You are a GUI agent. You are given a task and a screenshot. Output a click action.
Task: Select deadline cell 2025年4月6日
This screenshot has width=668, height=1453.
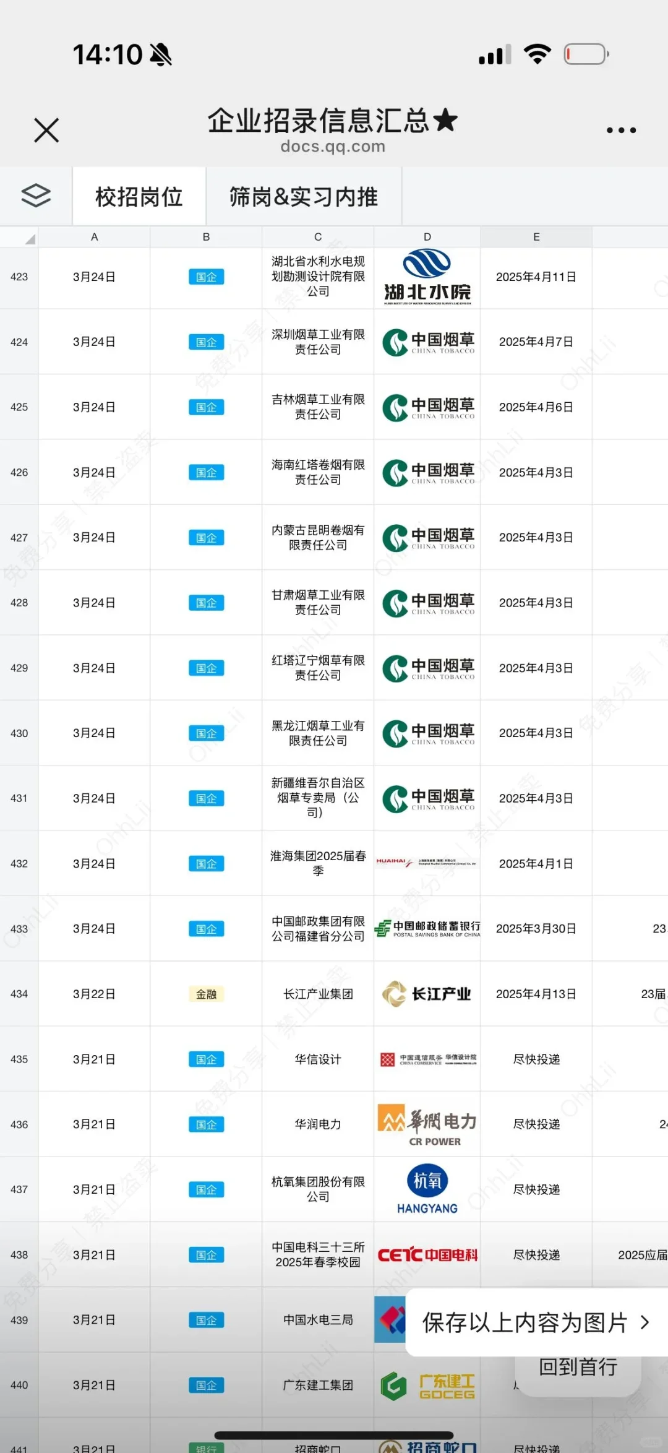tap(536, 407)
